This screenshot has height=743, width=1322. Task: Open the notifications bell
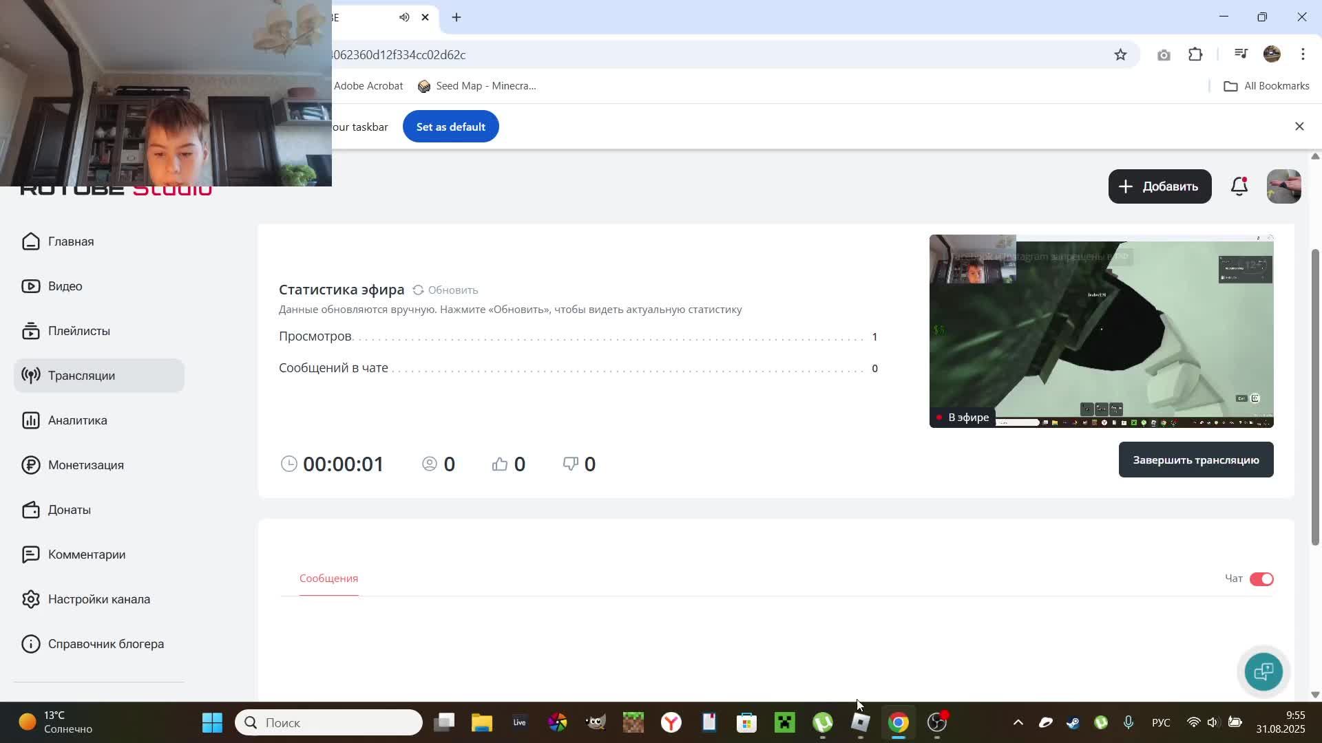pyautogui.click(x=1239, y=186)
